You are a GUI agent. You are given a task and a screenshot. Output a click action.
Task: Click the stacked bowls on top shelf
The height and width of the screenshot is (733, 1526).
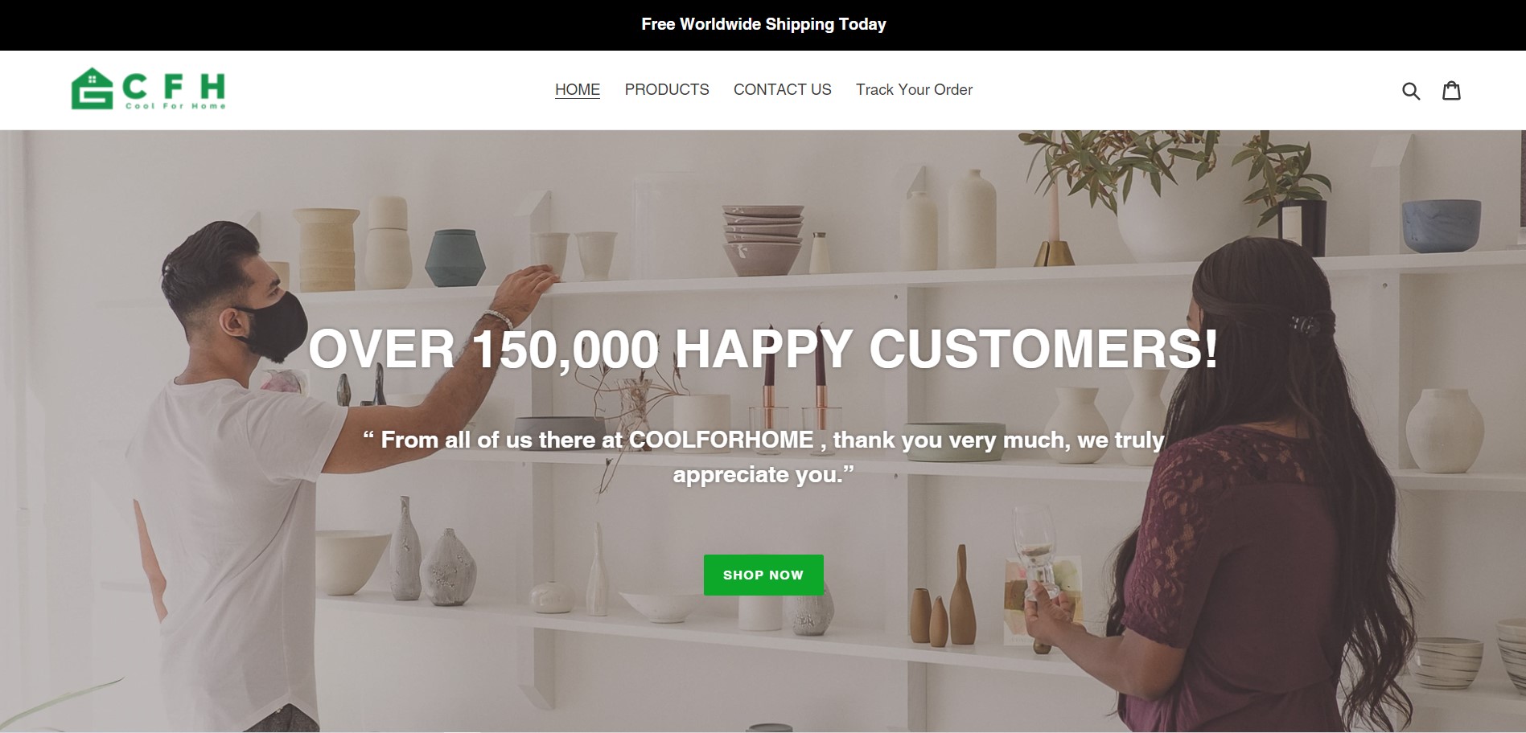(x=763, y=240)
